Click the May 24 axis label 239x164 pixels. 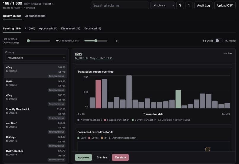tap(226, 114)
